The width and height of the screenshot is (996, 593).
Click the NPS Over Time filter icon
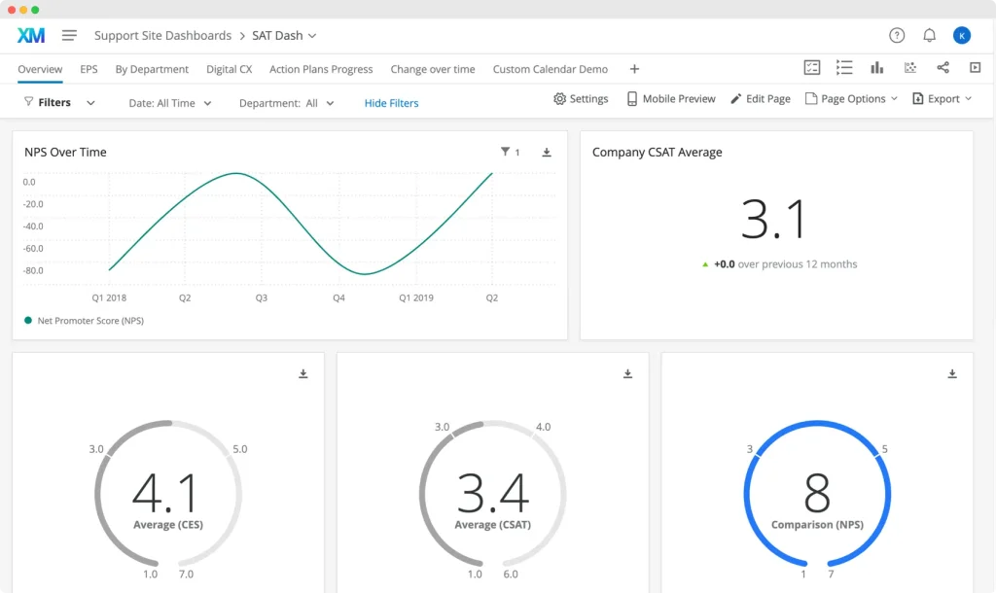coord(505,152)
